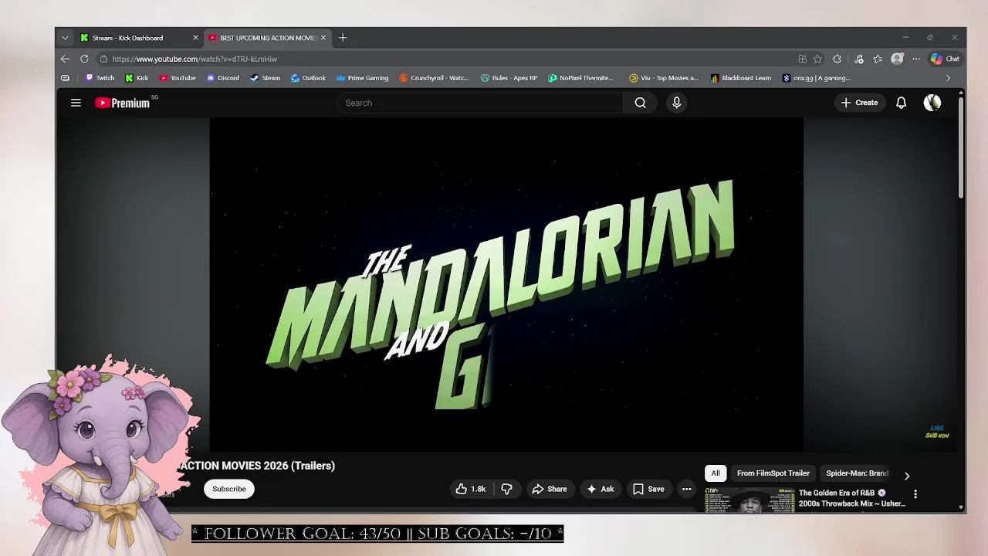The width and height of the screenshot is (988, 556).
Task: Open favorites bar menu icon at far left
Action: coord(65,78)
